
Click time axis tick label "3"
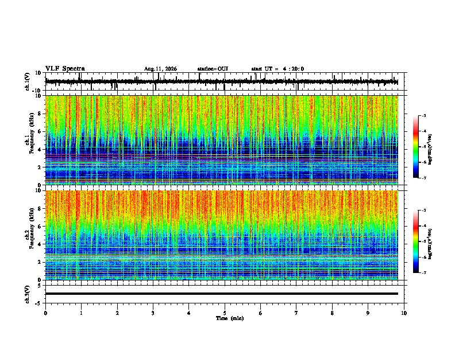[153, 313]
